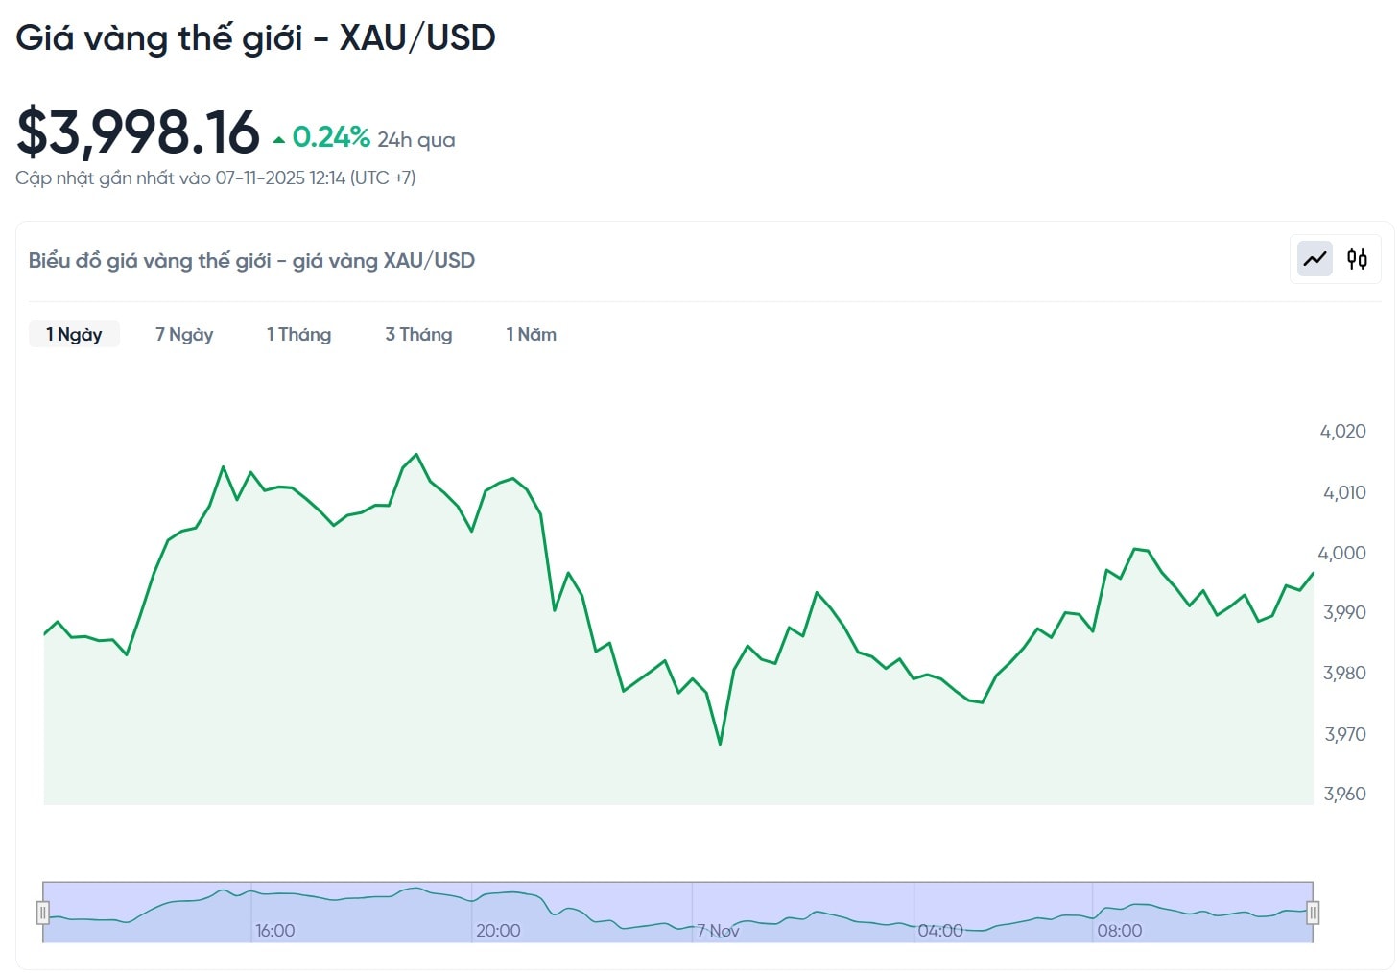Switch to the line chart view

point(1315,258)
